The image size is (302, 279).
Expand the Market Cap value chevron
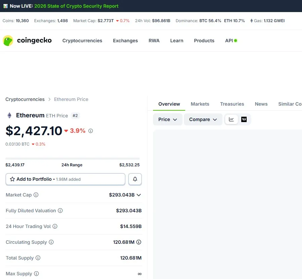coord(139,195)
